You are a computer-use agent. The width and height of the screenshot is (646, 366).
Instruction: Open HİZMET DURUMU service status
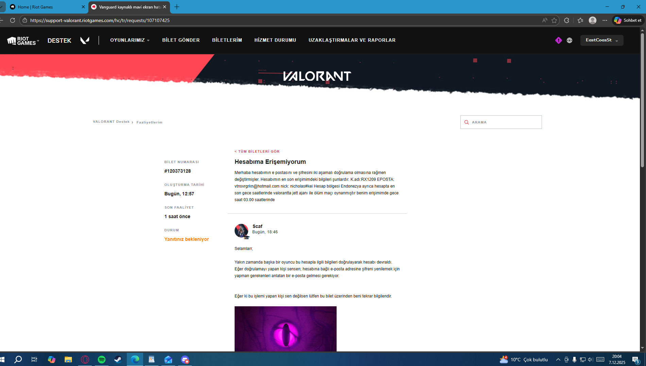(x=275, y=40)
